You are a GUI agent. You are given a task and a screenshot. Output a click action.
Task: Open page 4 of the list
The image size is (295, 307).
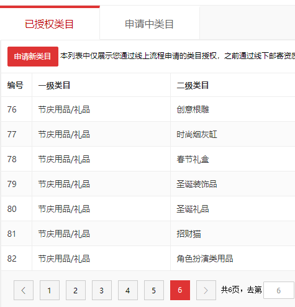[128, 290]
